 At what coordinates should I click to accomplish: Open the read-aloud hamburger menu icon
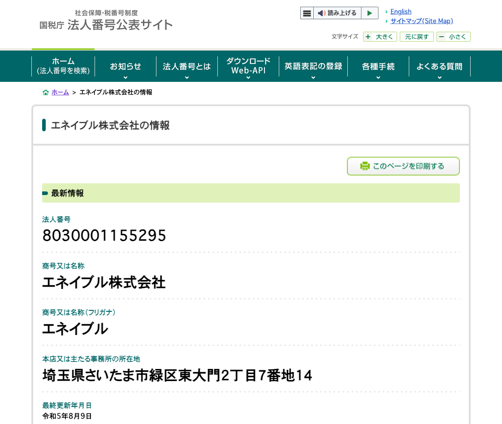(x=307, y=13)
